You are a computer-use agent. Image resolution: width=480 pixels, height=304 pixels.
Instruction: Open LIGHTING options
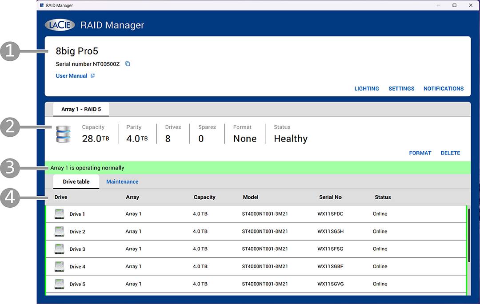tap(366, 89)
